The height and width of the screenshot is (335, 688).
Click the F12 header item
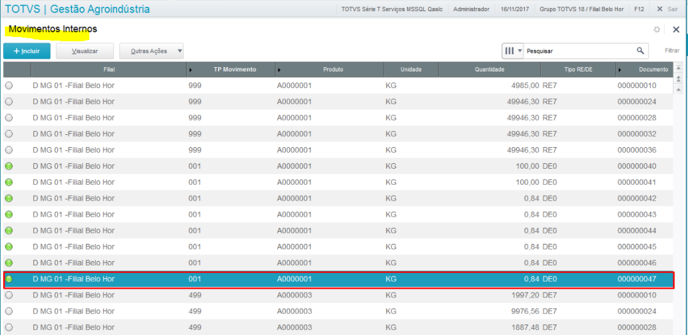(x=639, y=9)
